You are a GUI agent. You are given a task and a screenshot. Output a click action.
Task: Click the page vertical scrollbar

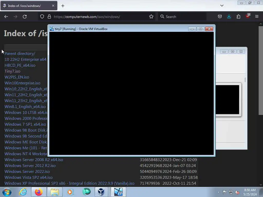click(x=261, y=70)
